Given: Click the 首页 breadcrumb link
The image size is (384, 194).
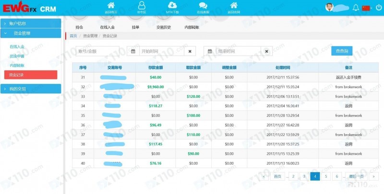Looking at the screenshot, I should pyautogui.click(x=73, y=36).
